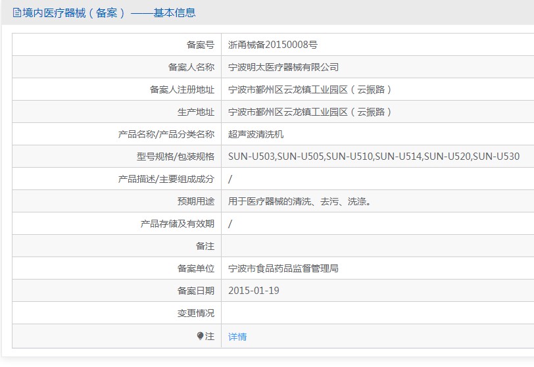Click the address value in 生产地址 row
The height and width of the screenshot is (367, 534).
[x=310, y=112]
